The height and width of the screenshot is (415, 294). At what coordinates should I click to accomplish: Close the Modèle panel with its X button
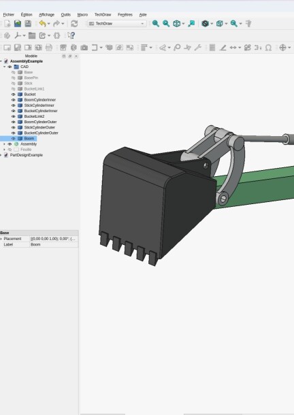point(76,56)
